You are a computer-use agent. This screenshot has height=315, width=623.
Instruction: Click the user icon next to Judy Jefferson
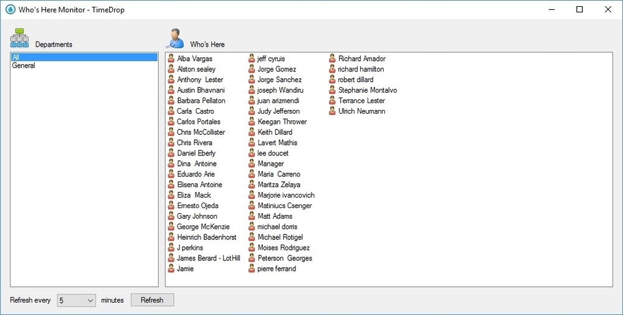pyautogui.click(x=252, y=111)
